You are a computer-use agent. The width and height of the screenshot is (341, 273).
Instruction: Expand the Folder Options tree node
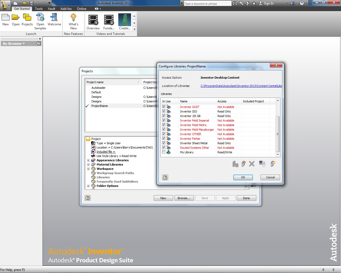pos(88,186)
